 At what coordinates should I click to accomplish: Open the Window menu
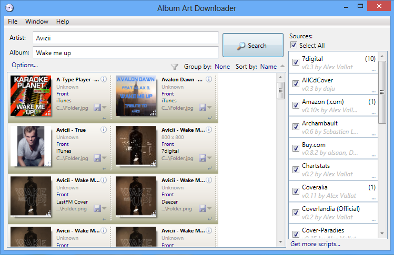tap(37, 22)
